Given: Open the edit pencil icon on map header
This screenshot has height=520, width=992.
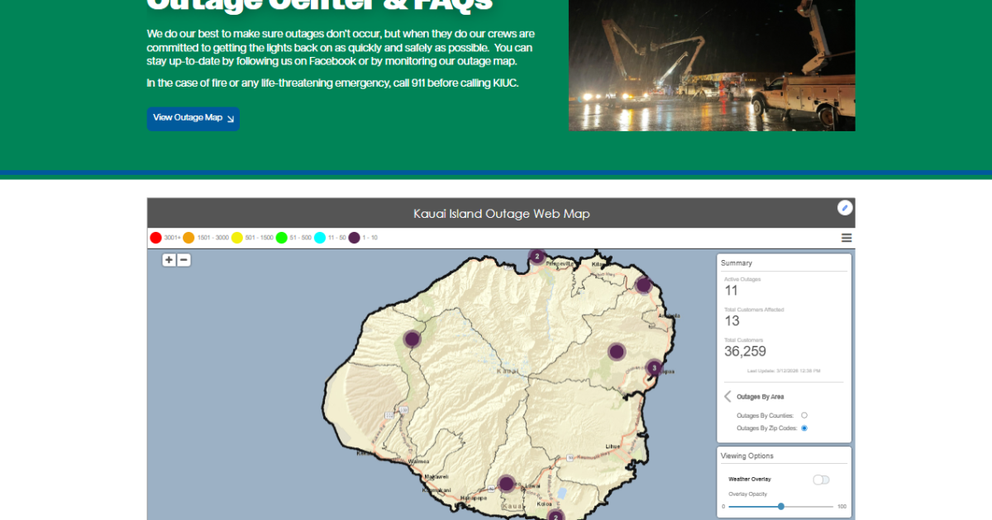Looking at the screenshot, I should pos(845,208).
